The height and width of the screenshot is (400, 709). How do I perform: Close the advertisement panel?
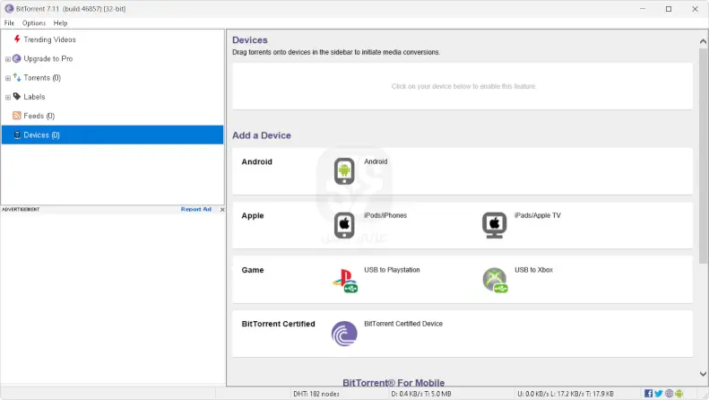[x=222, y=210]
